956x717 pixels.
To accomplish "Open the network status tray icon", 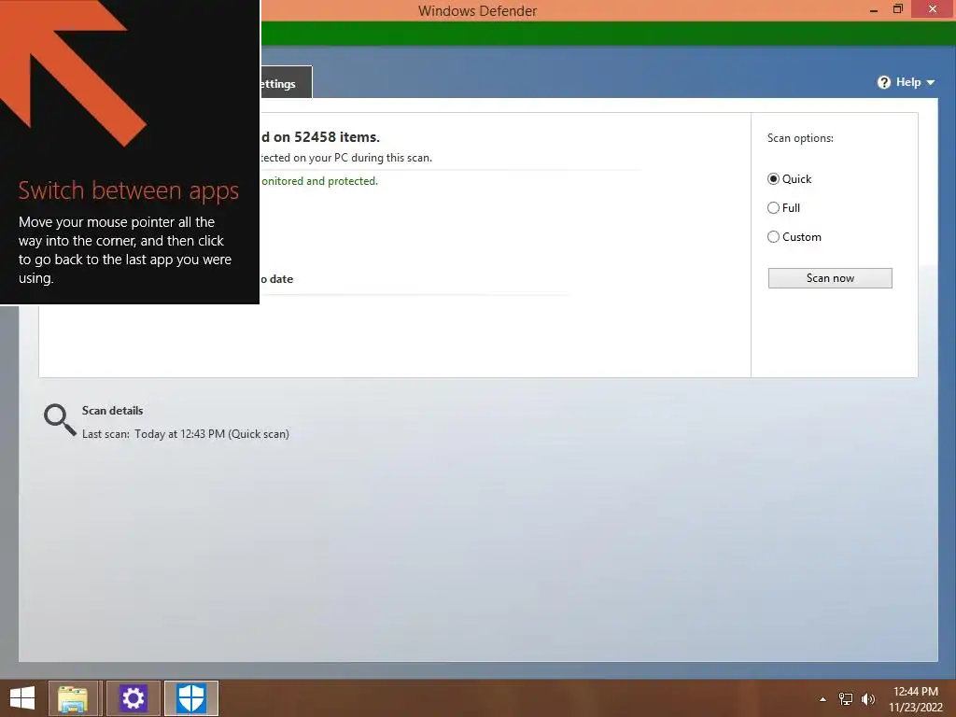I will [x=846, y=699].
